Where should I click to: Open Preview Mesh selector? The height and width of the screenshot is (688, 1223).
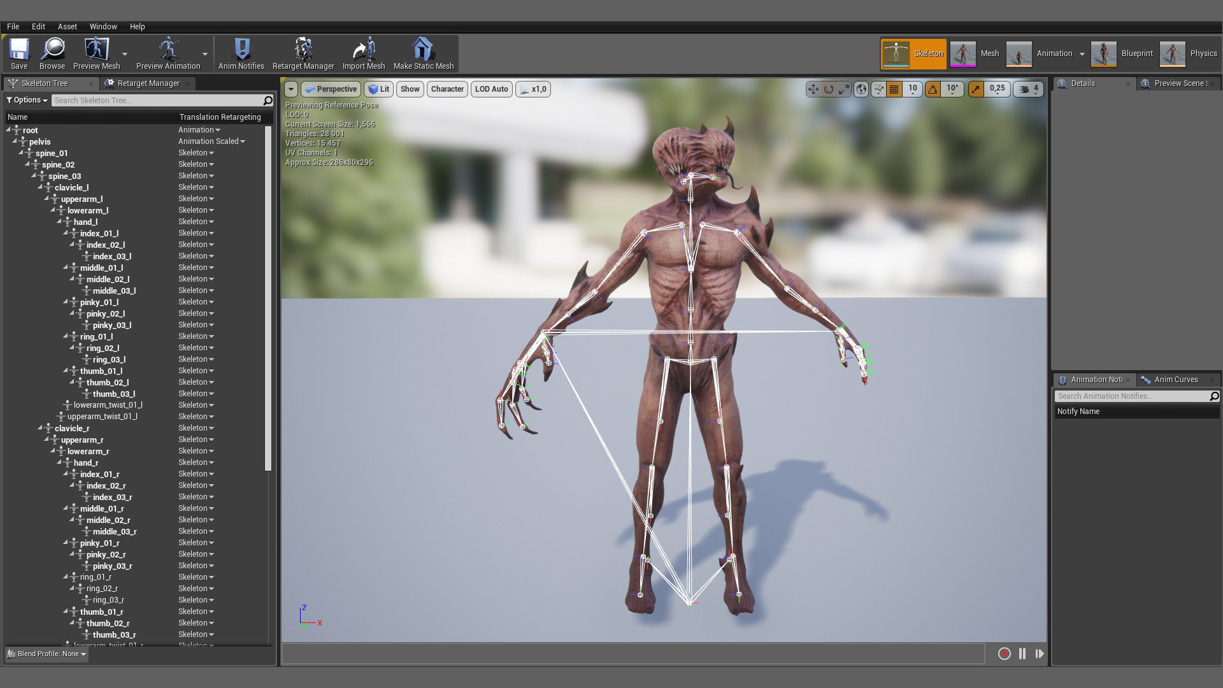pyautogui.click(x=96, y=54)
